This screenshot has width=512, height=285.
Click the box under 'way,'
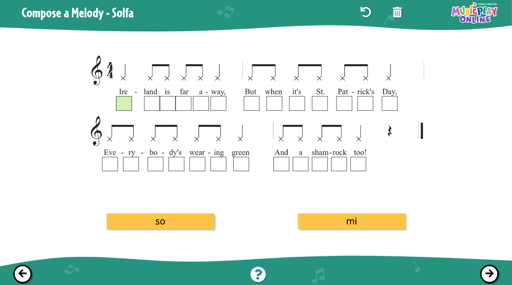click(218, 103)
